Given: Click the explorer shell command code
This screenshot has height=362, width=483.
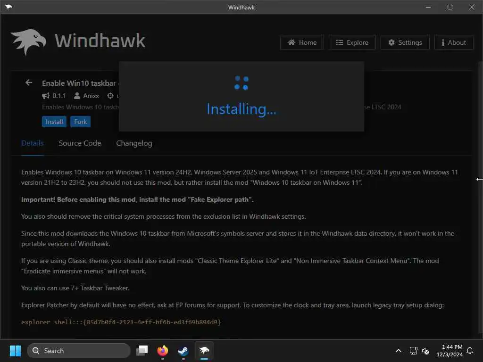Looking at the screenshot, I should [x=121, y=322].
